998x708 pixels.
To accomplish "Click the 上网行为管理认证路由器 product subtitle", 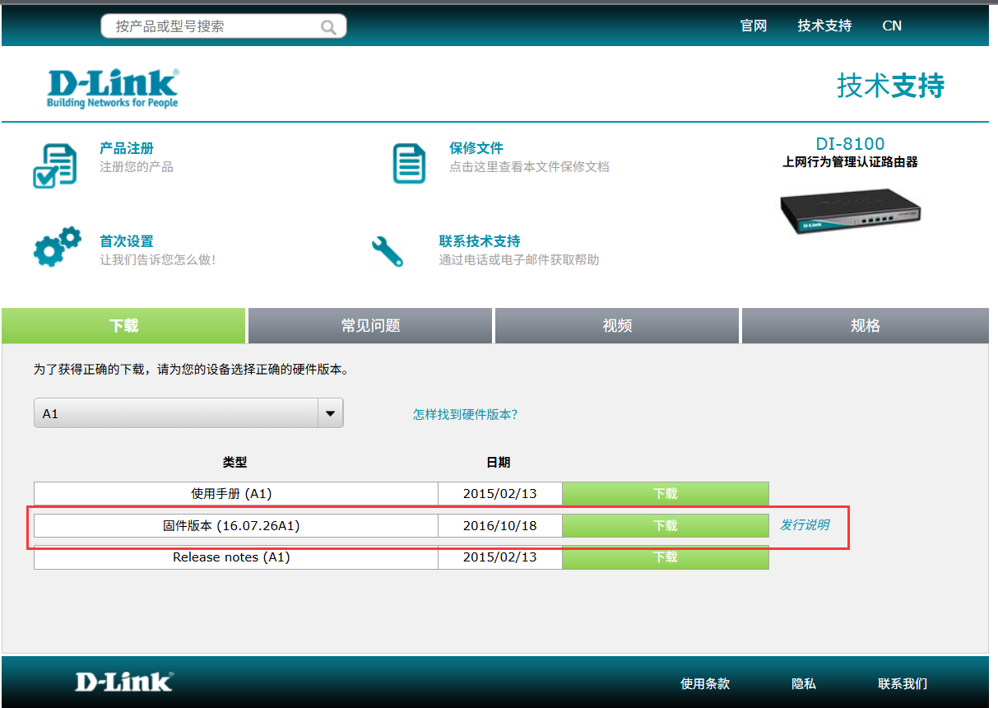I will (850, 162).
